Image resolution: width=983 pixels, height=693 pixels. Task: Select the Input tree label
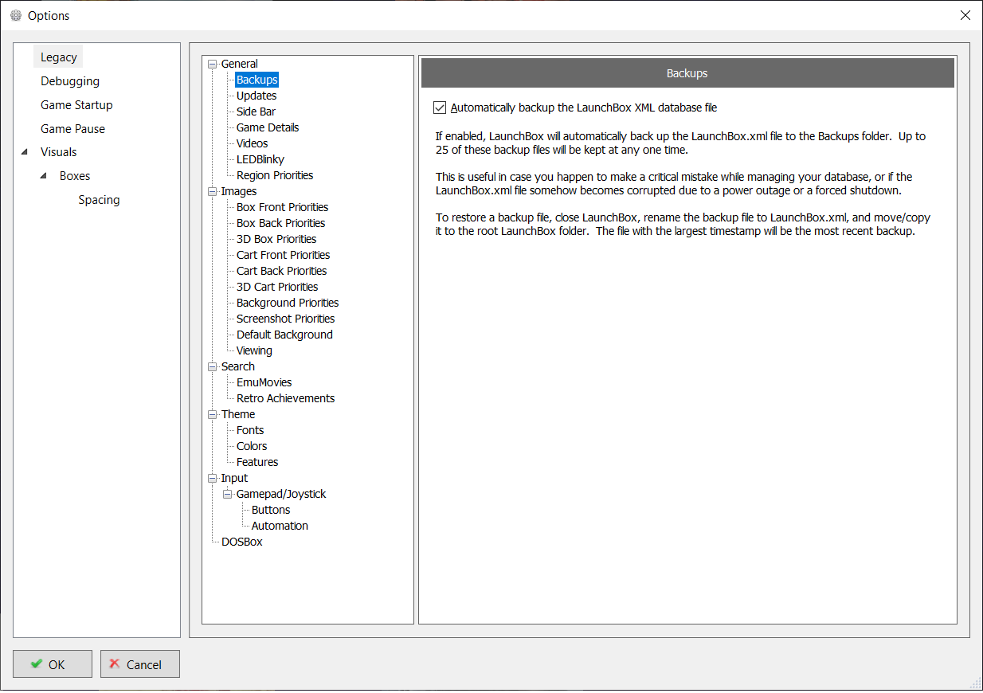pos(234,478)
